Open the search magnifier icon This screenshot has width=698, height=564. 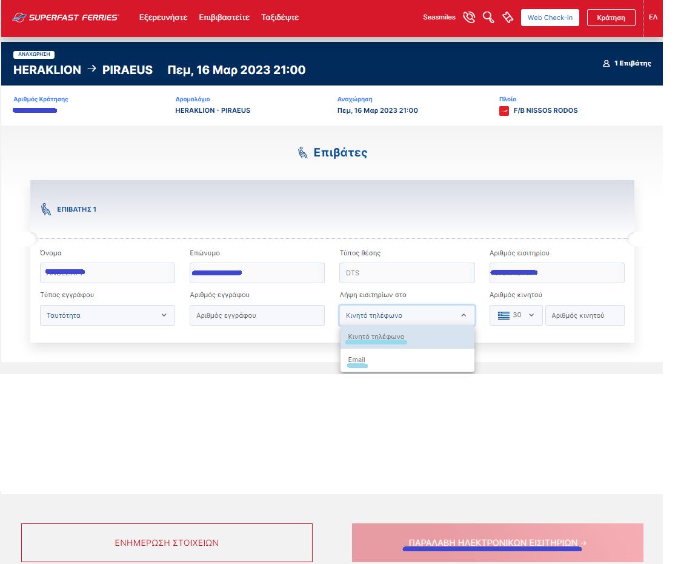point(488,18)
